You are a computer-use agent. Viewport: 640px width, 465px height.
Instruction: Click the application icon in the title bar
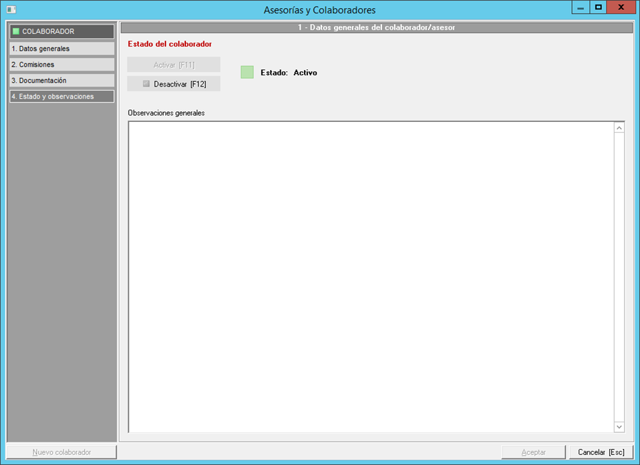[11, 9]
